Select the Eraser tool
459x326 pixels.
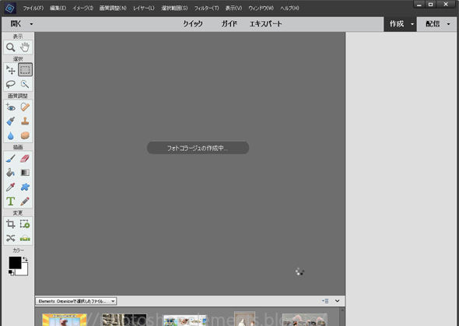[25, 159]
